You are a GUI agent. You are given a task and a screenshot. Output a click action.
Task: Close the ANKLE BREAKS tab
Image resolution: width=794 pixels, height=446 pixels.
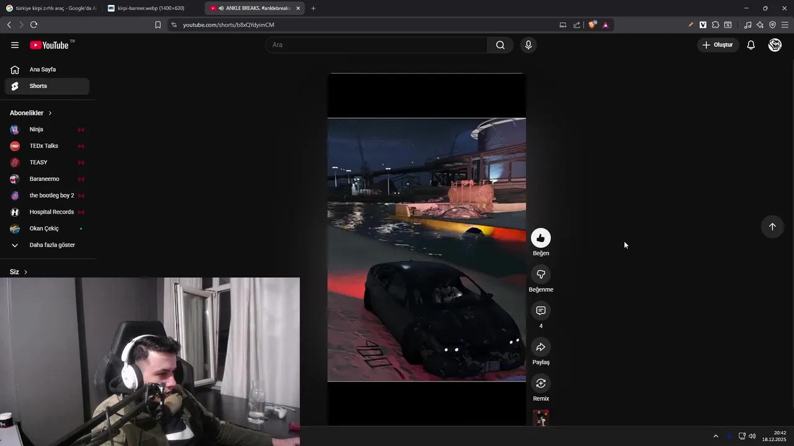[x=298, y=8]
